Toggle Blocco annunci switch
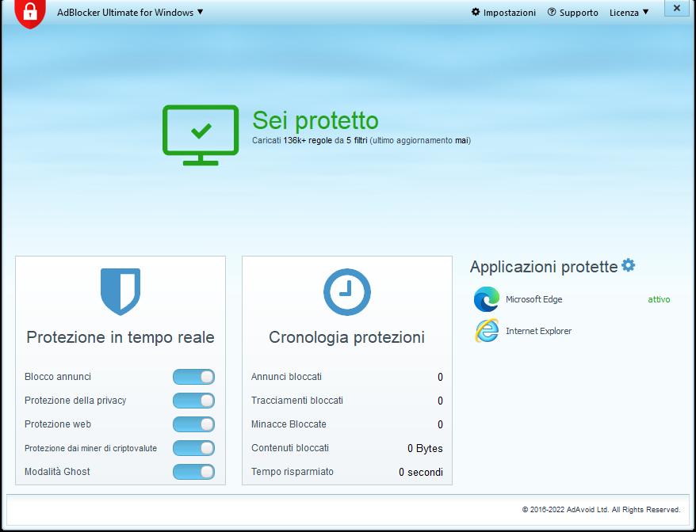 tap(193, 377)
